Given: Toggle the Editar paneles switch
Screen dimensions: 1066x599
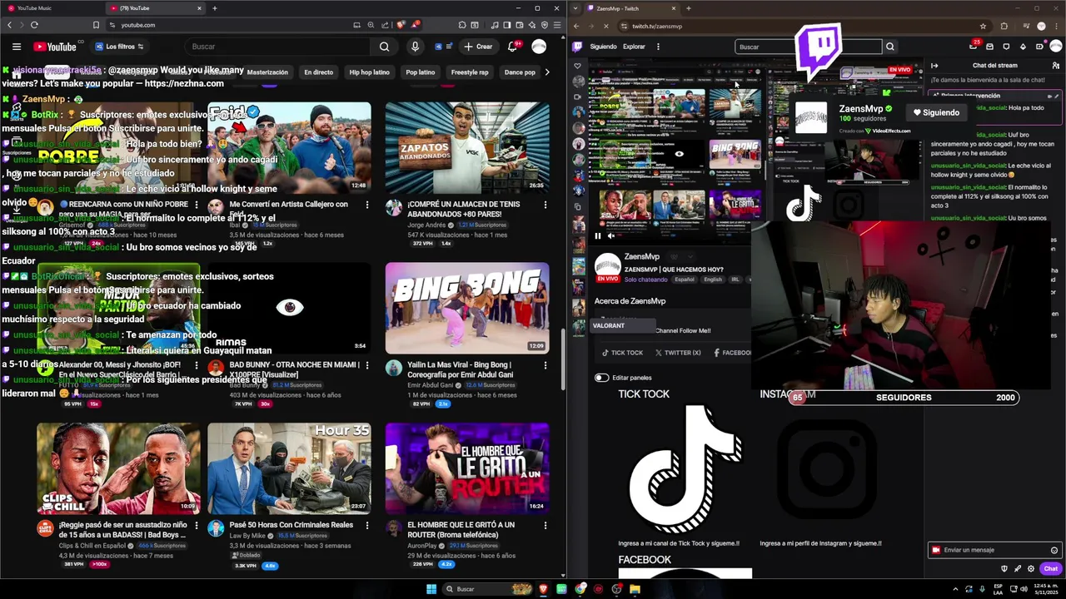Looking at the screenshot, I should [601, 378].
